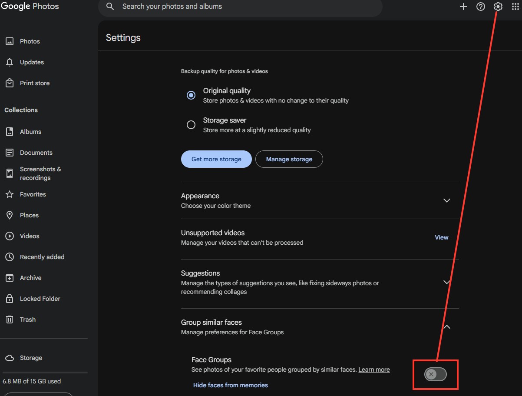Select Original quality radio button
Image resolution: width=522 pixels, height=396 pixels.
pos(191,95)
